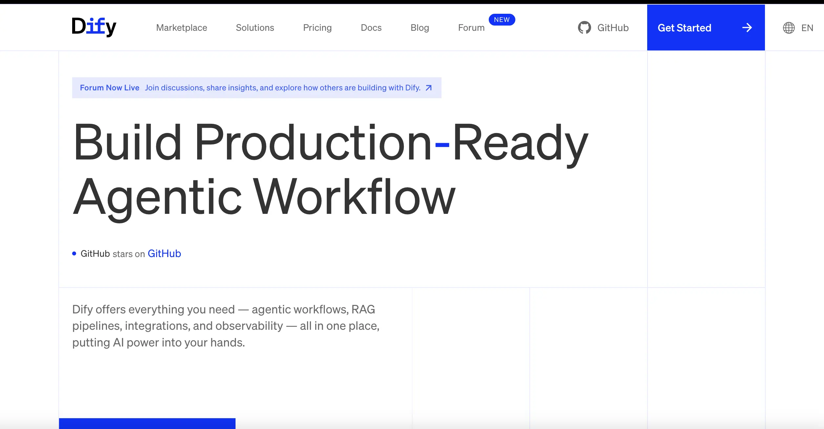Click the NEW badge above Forum
The image size is (824, 429).
(x=502, y=20)
